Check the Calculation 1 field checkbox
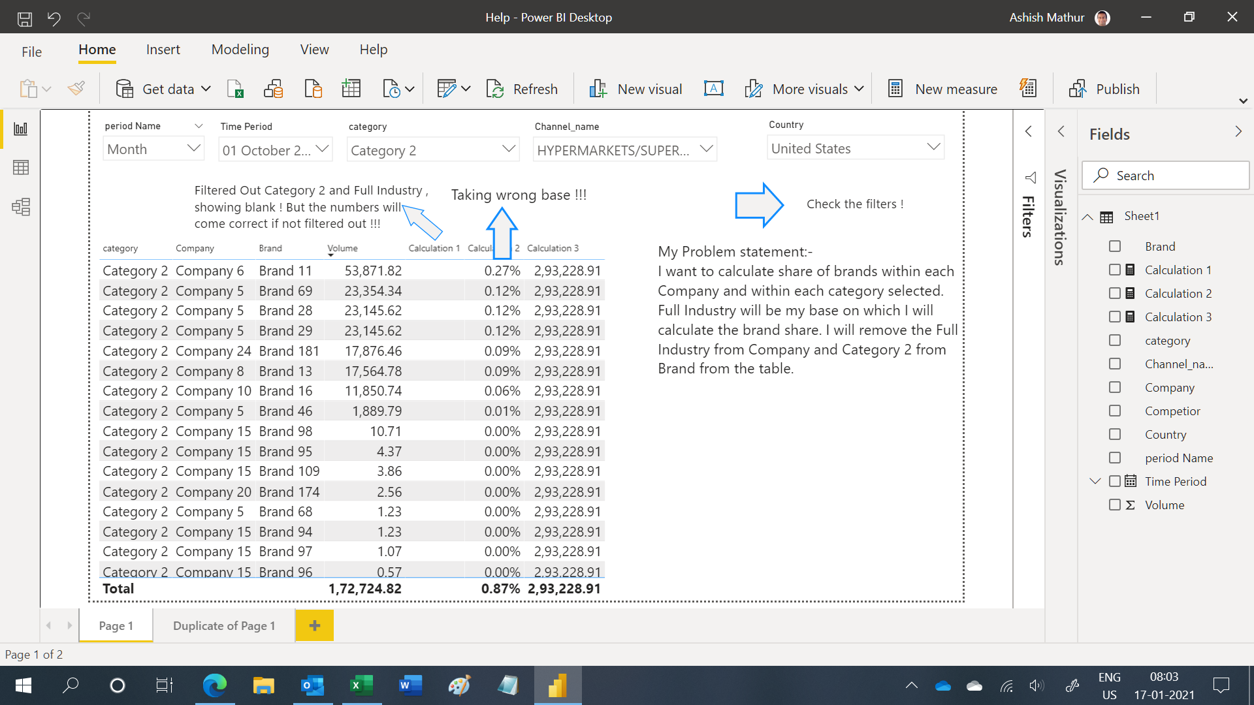The height and width of the screenshot is (705, 1254). 1115,270
